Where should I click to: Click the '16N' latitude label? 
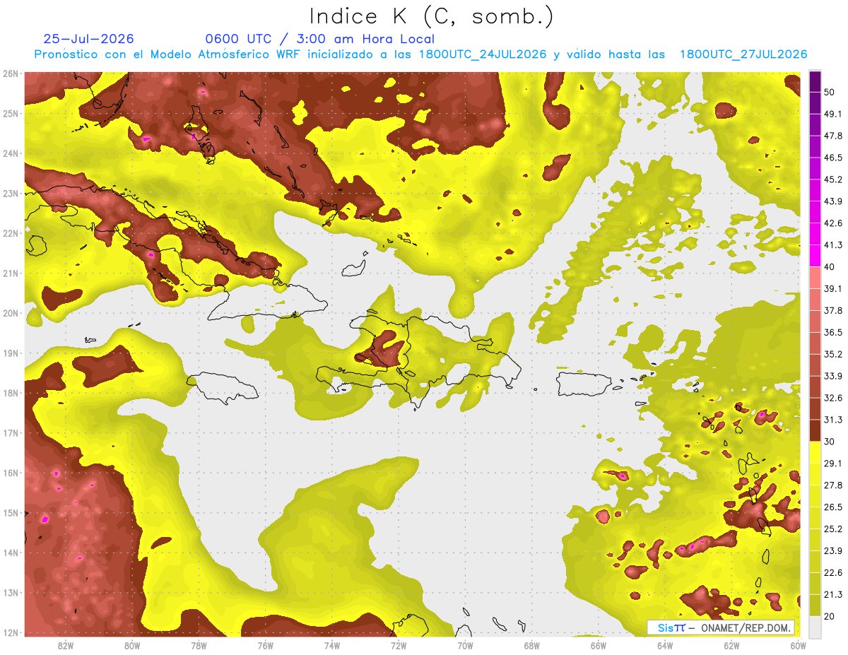[x=11, y=473]
